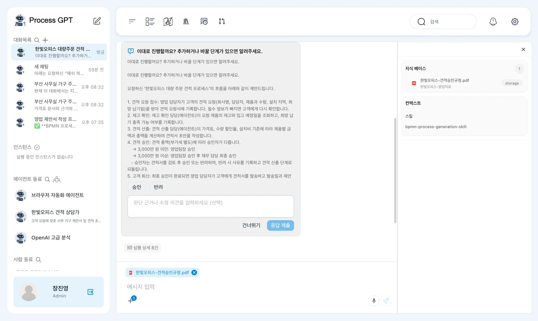
Task: Click the storage tag
Action: click(512, 83)
